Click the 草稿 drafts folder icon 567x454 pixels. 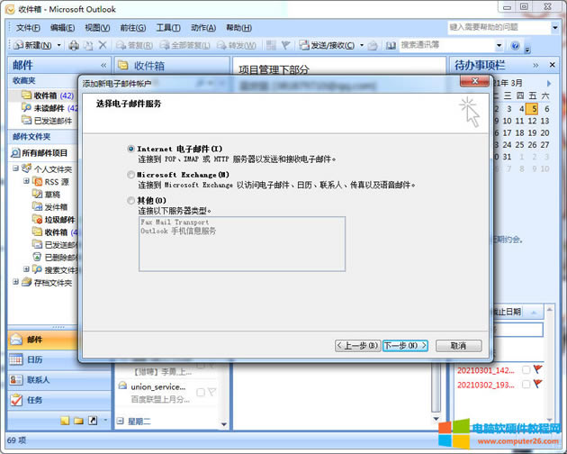(x=38, y=194)
